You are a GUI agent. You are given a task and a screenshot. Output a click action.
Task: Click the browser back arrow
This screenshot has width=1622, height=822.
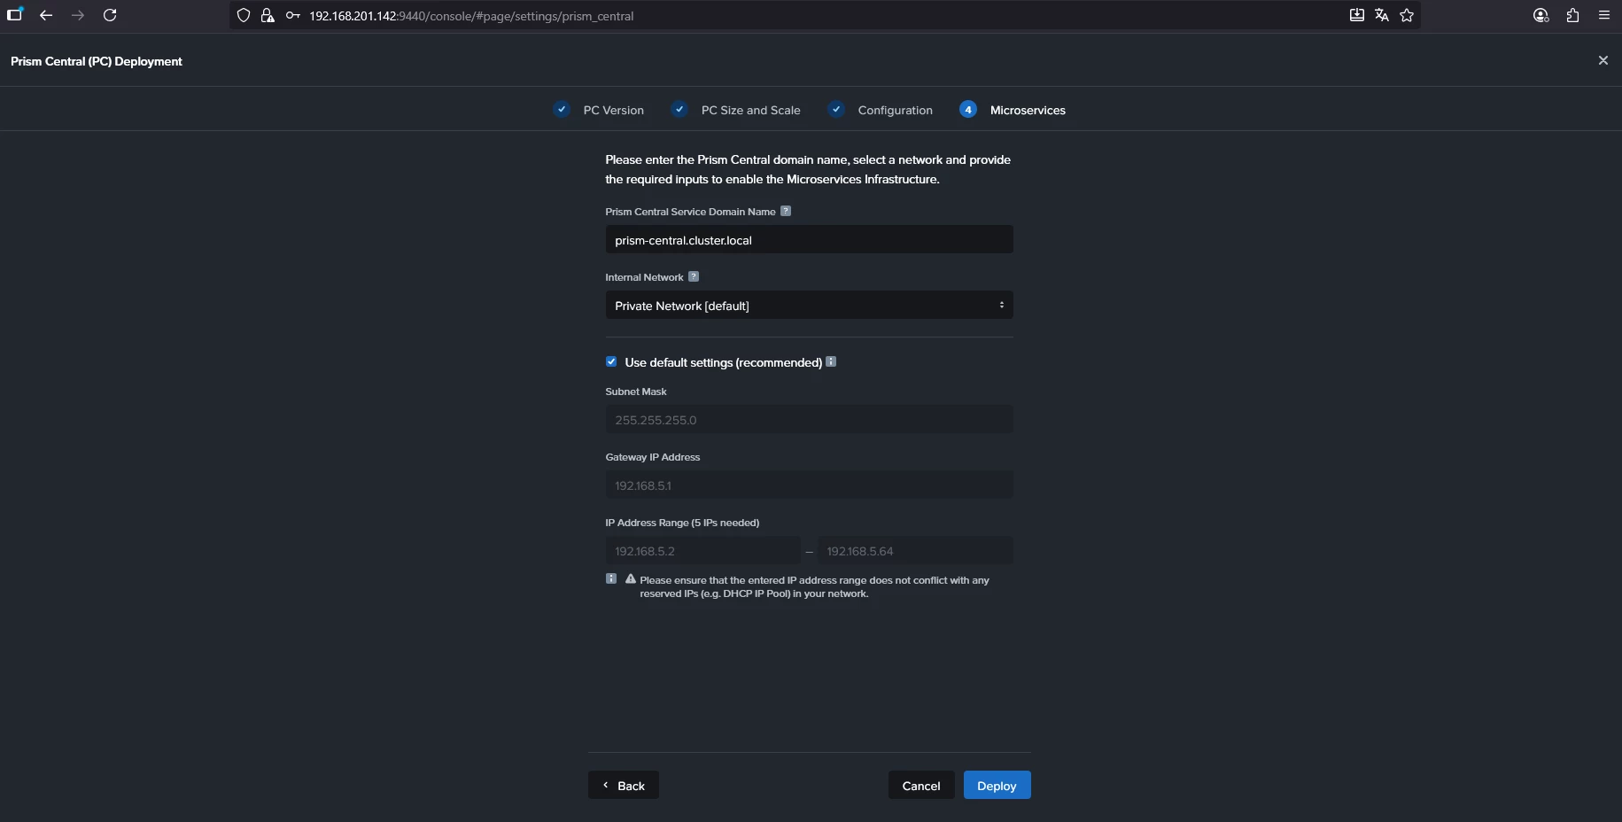pos(46,15)
